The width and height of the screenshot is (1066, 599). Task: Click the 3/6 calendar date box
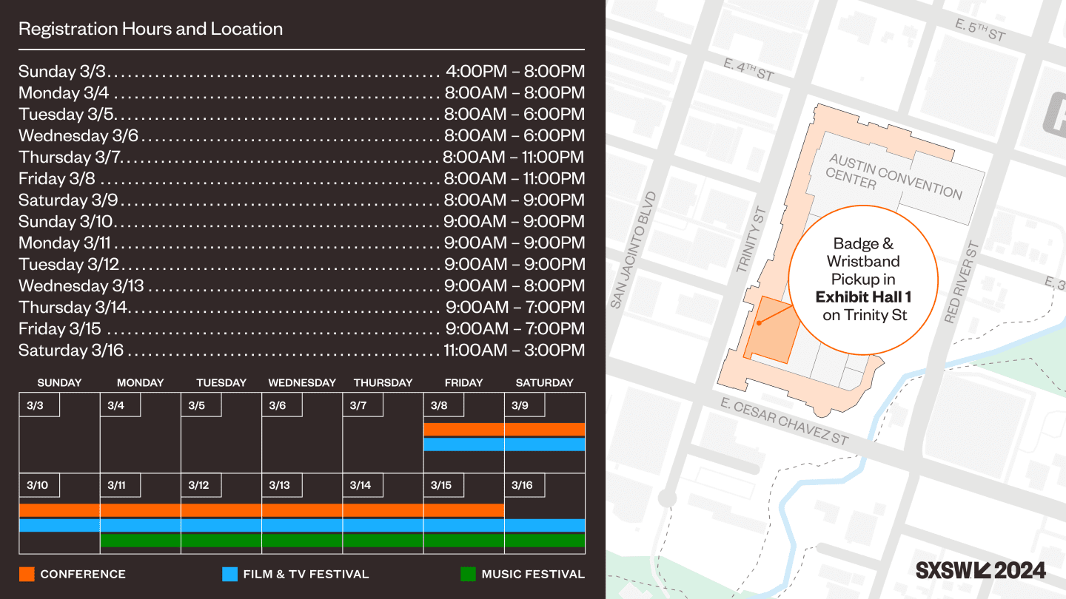tap(282, 405)
